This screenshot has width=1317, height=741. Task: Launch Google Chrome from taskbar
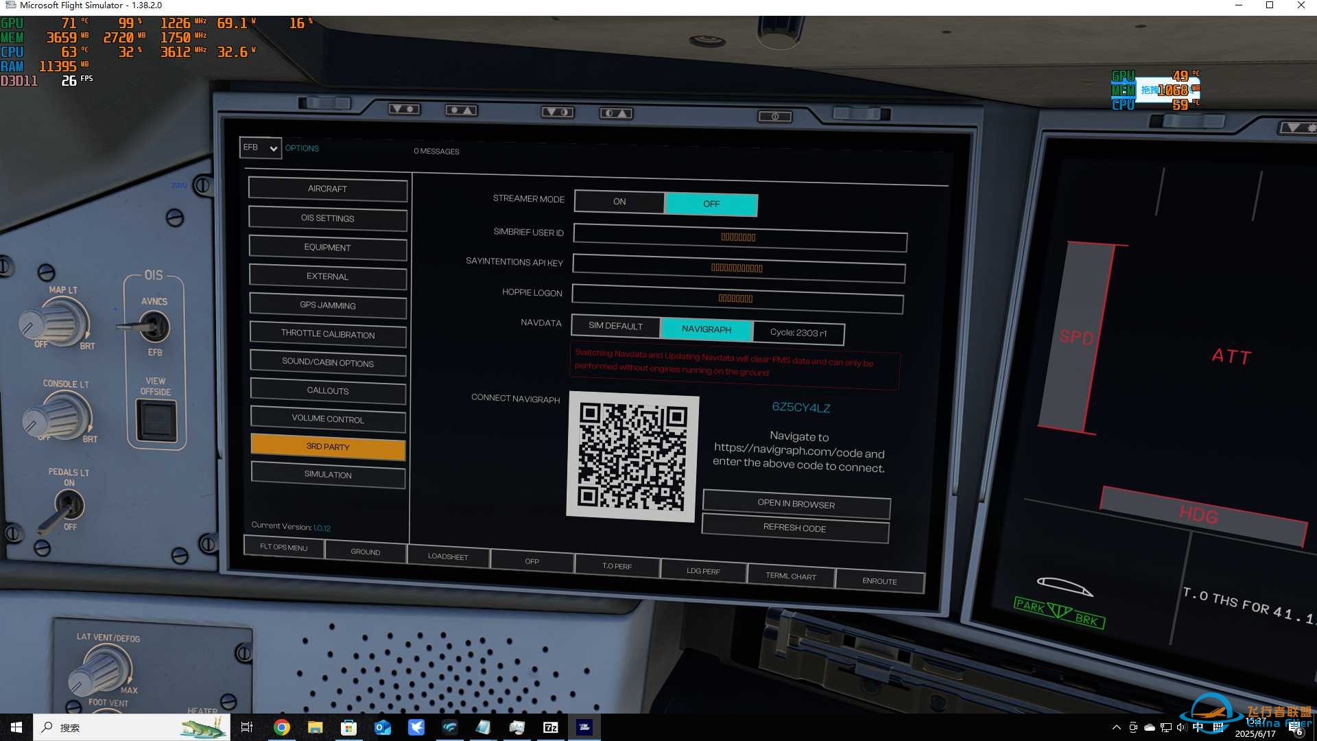(281, 727)
